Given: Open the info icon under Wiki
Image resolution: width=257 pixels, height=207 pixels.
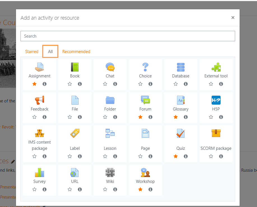Looking at the screenshot, I should pos(115,189).
